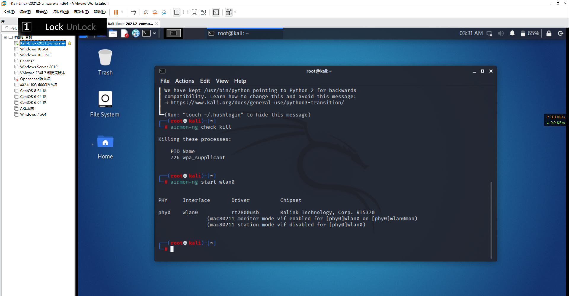Toggle the library sidebar view icon
Image resolution: width=569 pixels, height=296 pixels.
(177, 12)
